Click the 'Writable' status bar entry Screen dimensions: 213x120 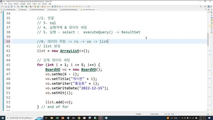pyautogui.click(x=138, y=114)
